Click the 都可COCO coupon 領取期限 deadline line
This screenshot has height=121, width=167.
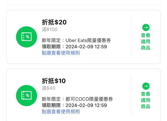coord(74,105)
